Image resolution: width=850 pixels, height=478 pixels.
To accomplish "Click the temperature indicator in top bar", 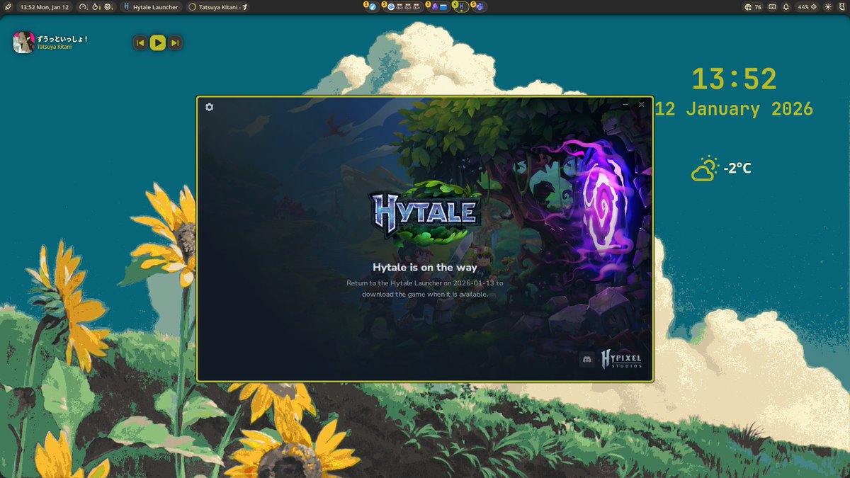I will (96, 7).
